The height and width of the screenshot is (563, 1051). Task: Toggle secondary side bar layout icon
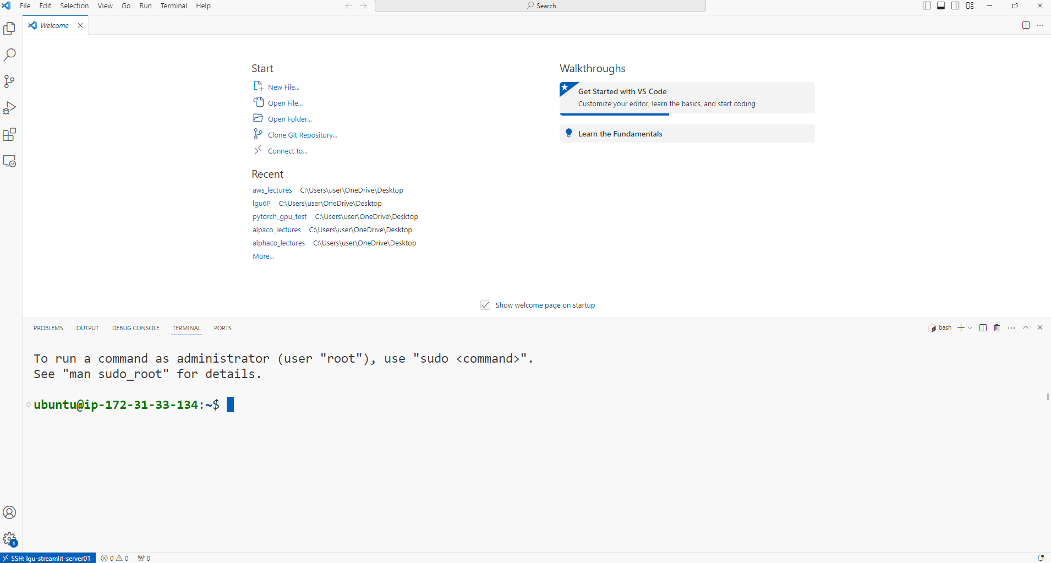(x=955, y=6)
